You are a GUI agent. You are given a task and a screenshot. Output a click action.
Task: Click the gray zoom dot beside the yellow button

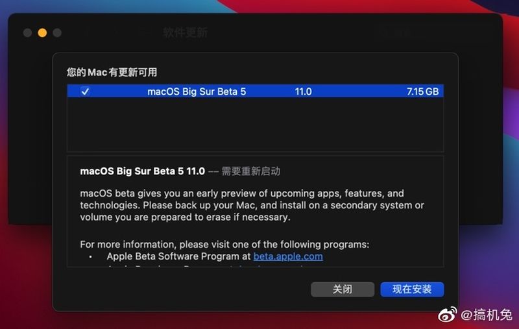click(x=57, y=32)
